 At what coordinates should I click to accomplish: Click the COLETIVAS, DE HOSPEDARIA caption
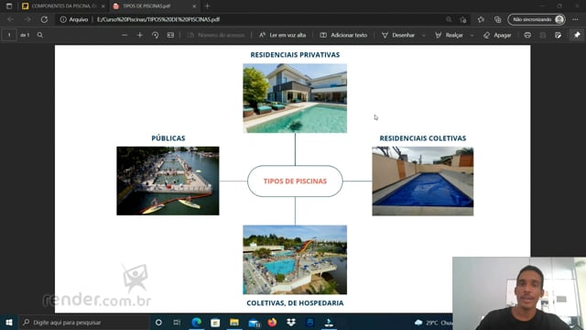pyautogui.click(x=295, y=303)
